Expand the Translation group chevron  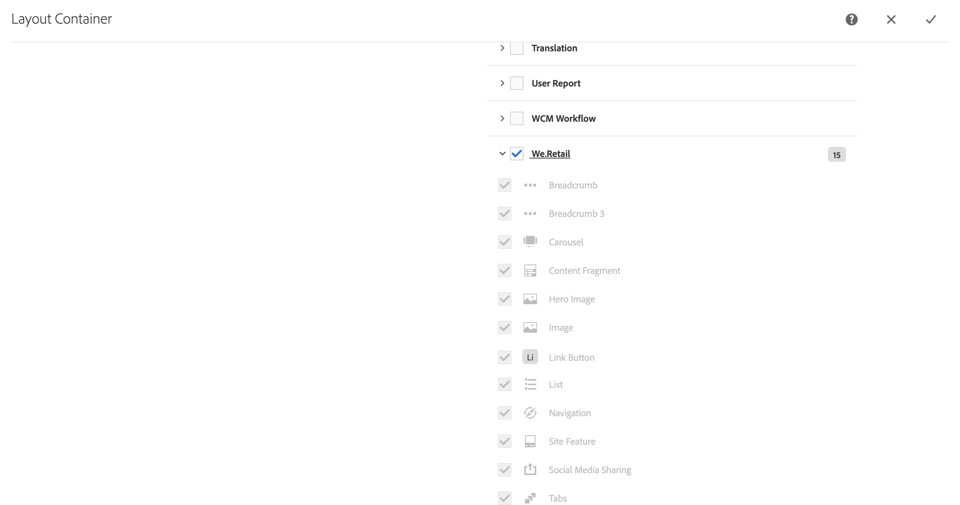tap(502, 48)
